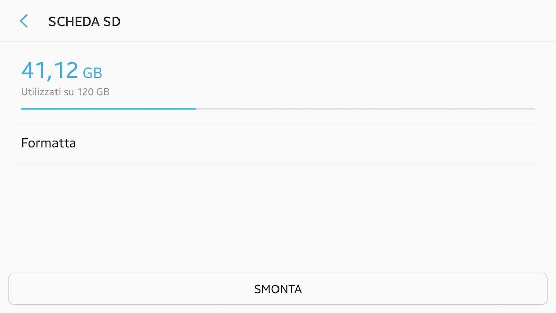The width and height of the screenshot is (556, 313).
Task: Click the empty area below Formatta
Action: click(x=277, y=217)
